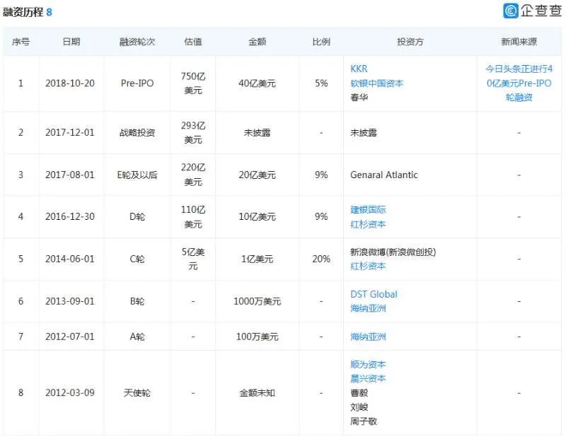
Task: Click 海纳亚洲 in the B轮 row
Action: 368,308
